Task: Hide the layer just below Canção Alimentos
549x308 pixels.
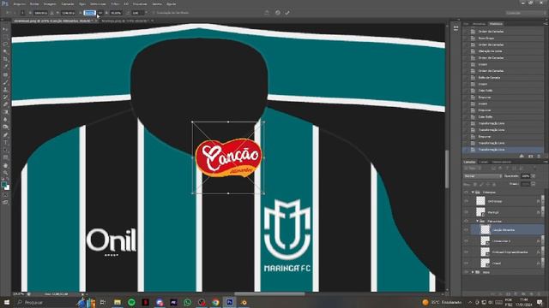Action: pos(466,241)
